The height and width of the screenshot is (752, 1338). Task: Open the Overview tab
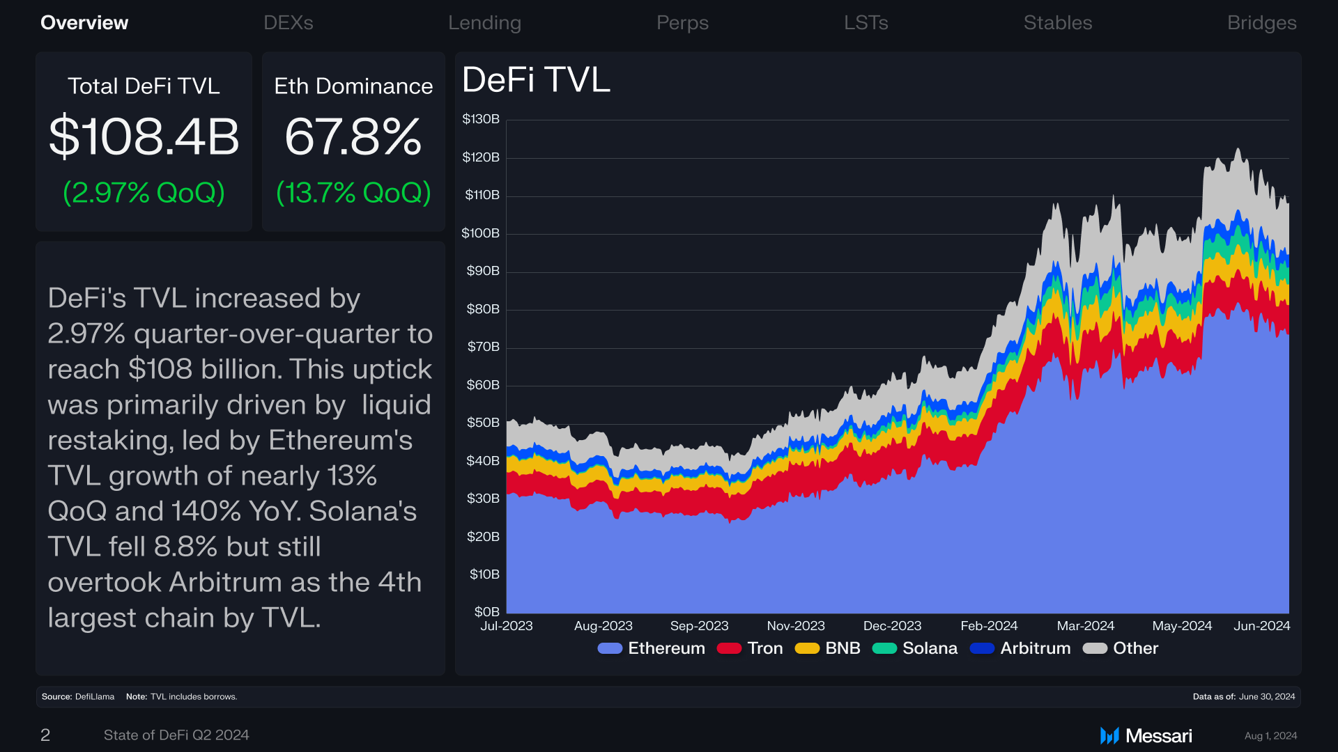click(84, 23)
